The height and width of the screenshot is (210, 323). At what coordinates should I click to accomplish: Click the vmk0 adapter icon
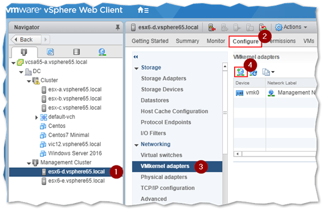pos(239,93)
